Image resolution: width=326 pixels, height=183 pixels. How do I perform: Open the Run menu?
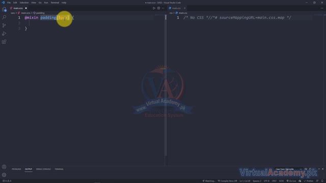pos(46,3)
